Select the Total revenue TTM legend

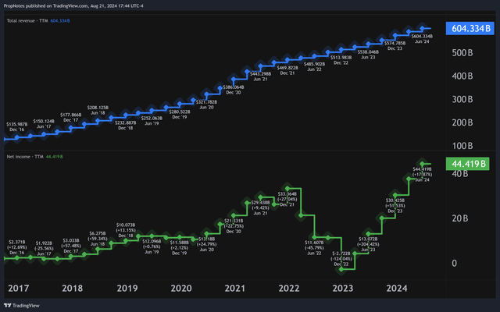[x=38, y=21]
